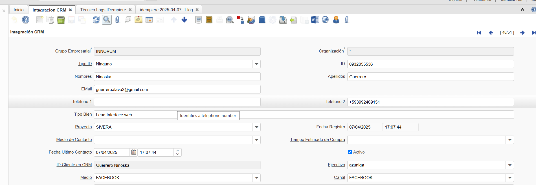Click the archive cabinet icon

[x=209, y=20]
